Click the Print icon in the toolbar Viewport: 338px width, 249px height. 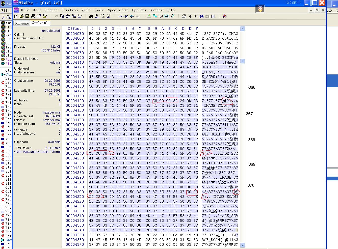click(33, 16)
